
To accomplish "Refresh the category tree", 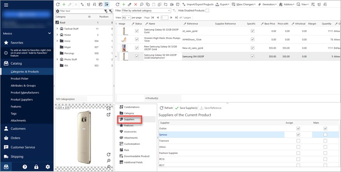I will (x=58, y=5).
